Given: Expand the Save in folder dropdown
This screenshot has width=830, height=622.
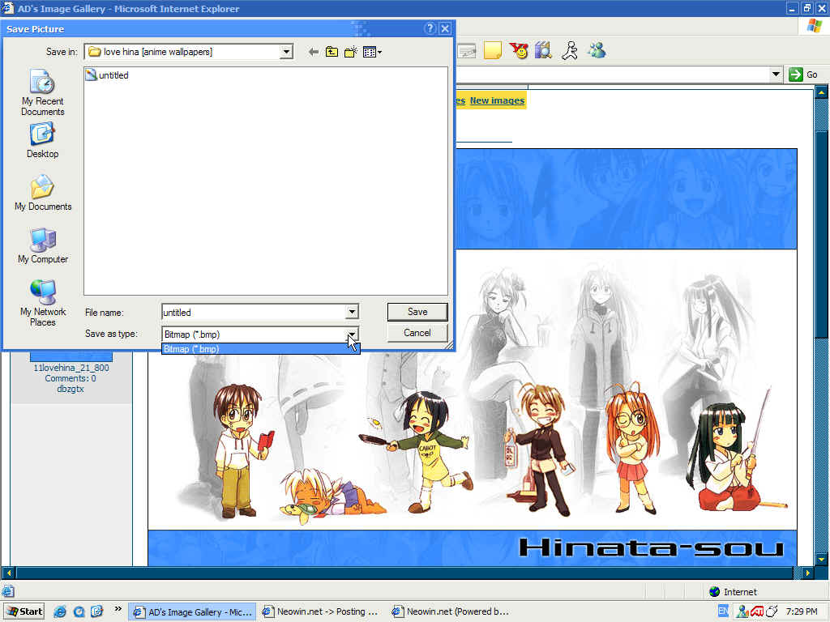Looking at the screenshot, I should tap(286, 52).
